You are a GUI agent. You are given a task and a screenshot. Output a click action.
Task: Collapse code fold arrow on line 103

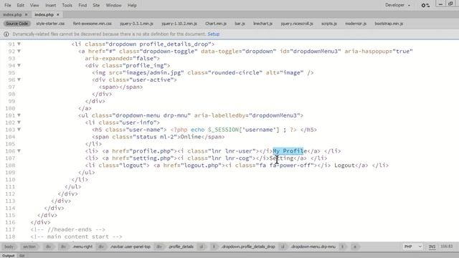[x=19, y=130]
